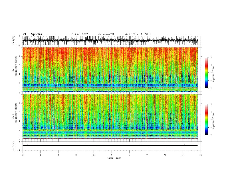226x174 pixels.
Task: Select the "Oct. 6, 2017" date text
Action: coord(80,34)
